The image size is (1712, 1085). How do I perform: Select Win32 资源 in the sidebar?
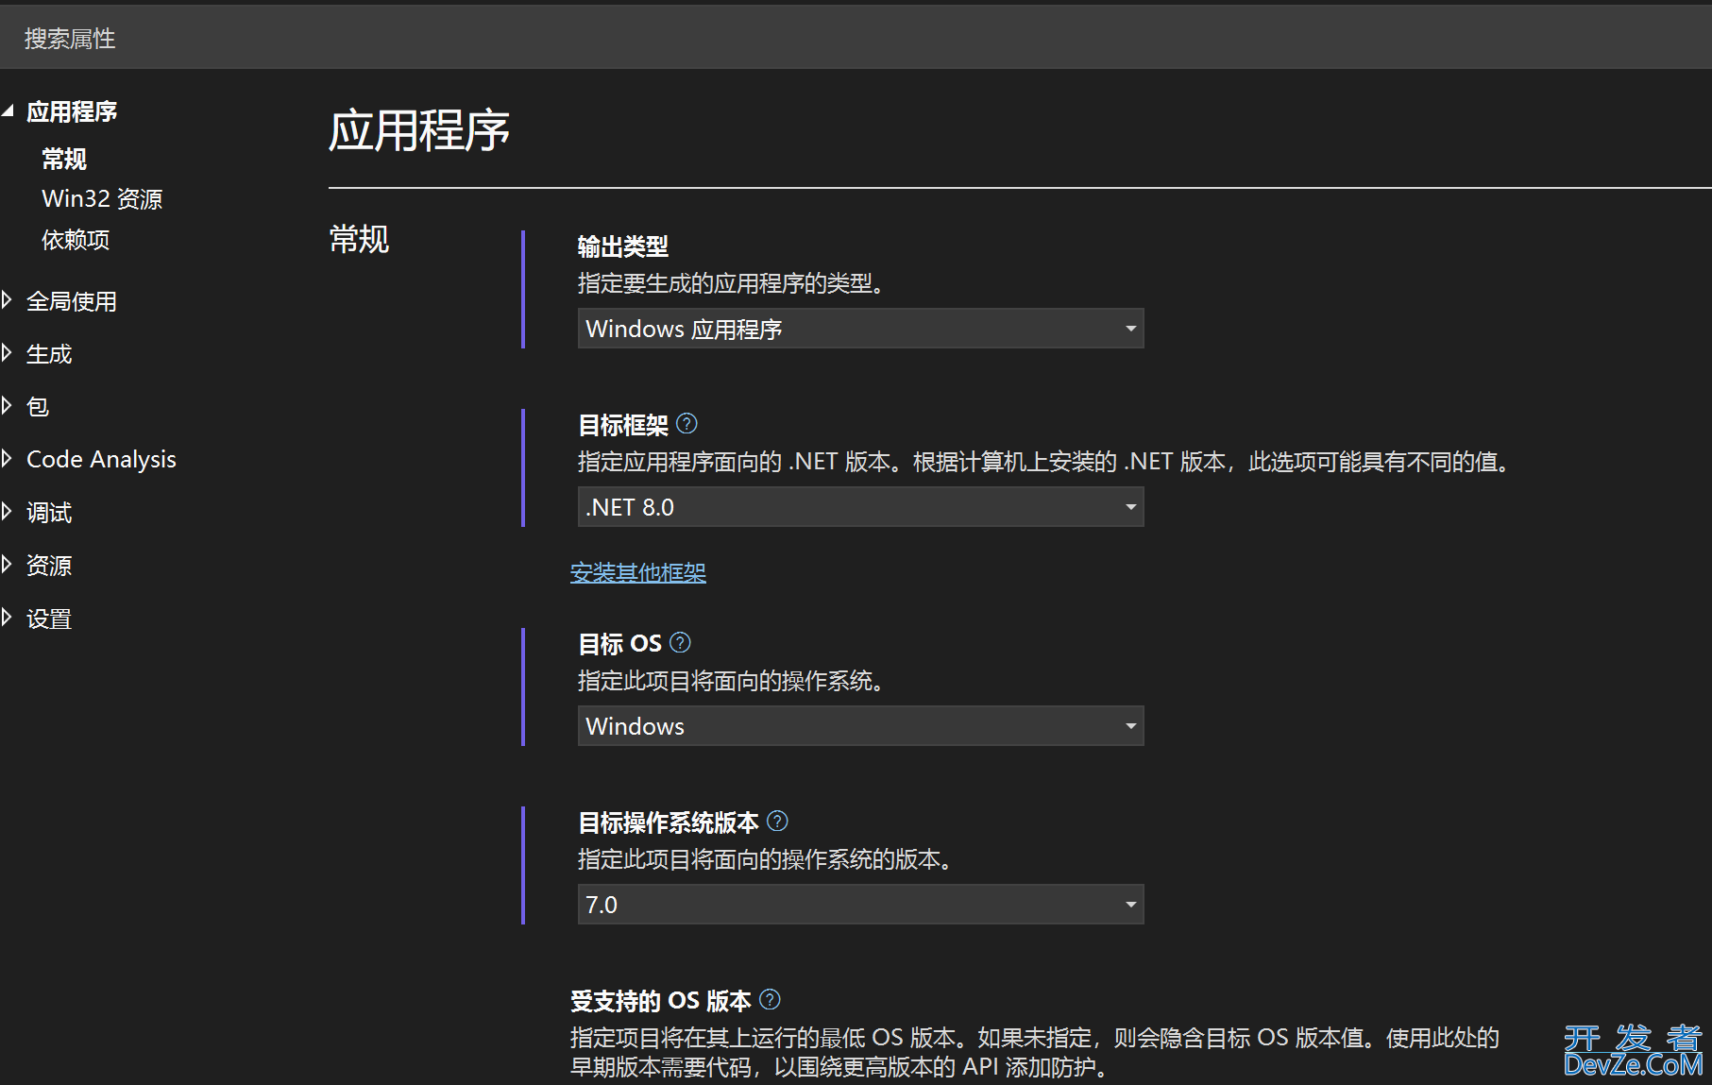pyautogui.click(x=102, y=199)
